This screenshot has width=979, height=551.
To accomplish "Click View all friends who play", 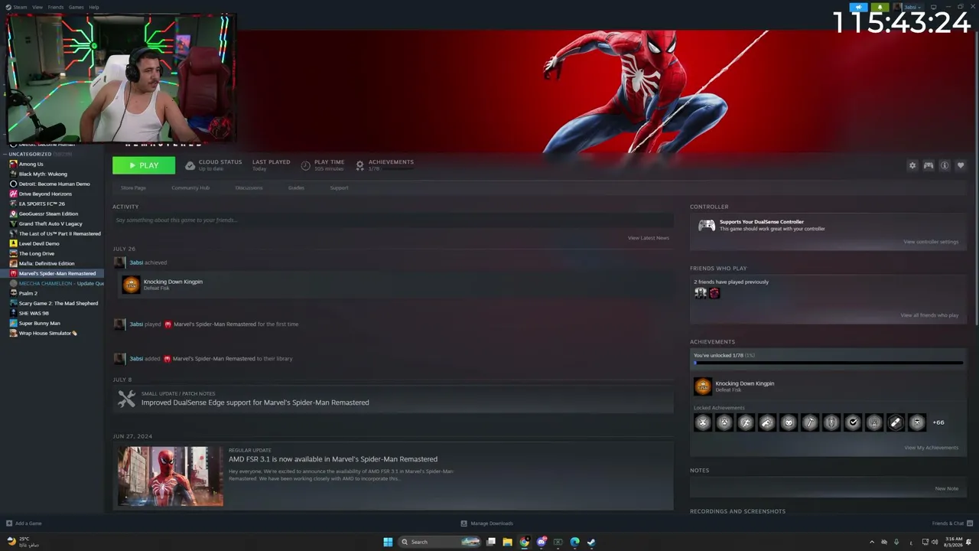I will (x=929, y=315).
